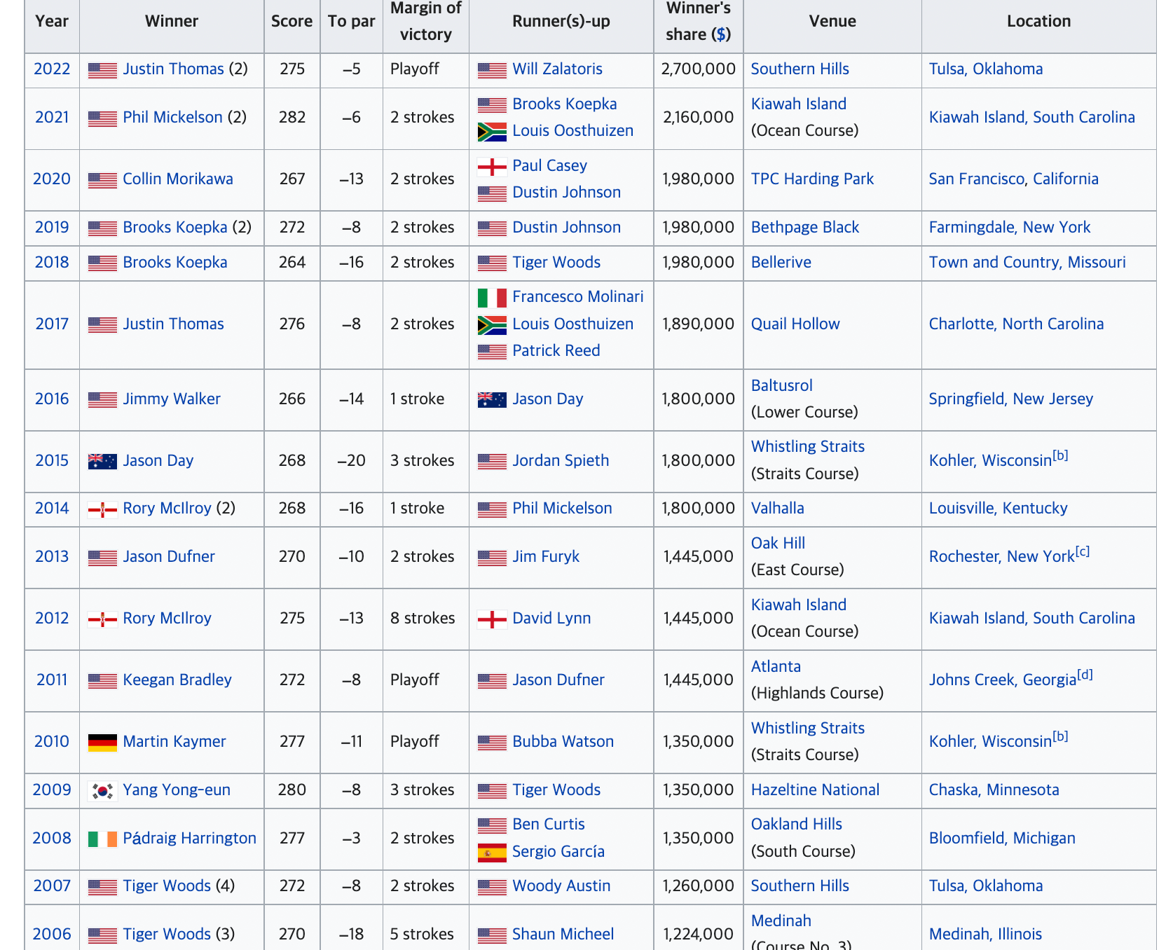
Task: Click the US flag beside Patrick Reed
Action: coord(492,352)
